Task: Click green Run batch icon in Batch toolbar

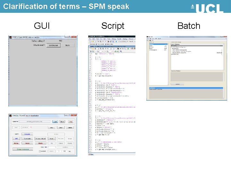Action: click(153, 40)
